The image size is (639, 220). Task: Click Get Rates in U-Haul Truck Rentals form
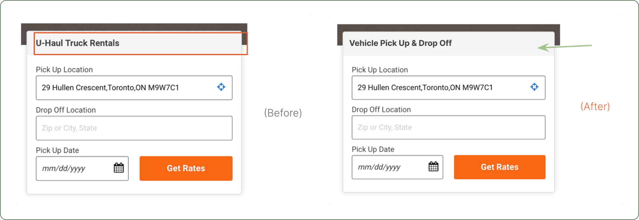[186, 168]
